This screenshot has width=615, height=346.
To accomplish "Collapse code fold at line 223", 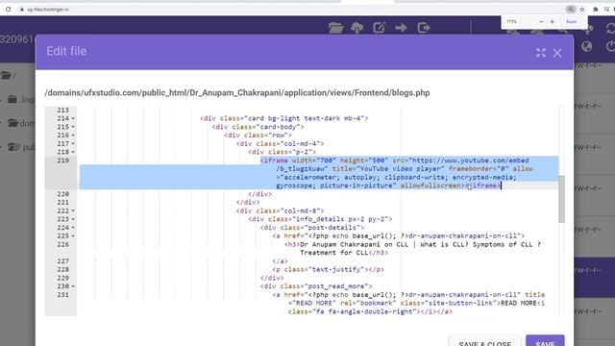I will pos(73,219).
